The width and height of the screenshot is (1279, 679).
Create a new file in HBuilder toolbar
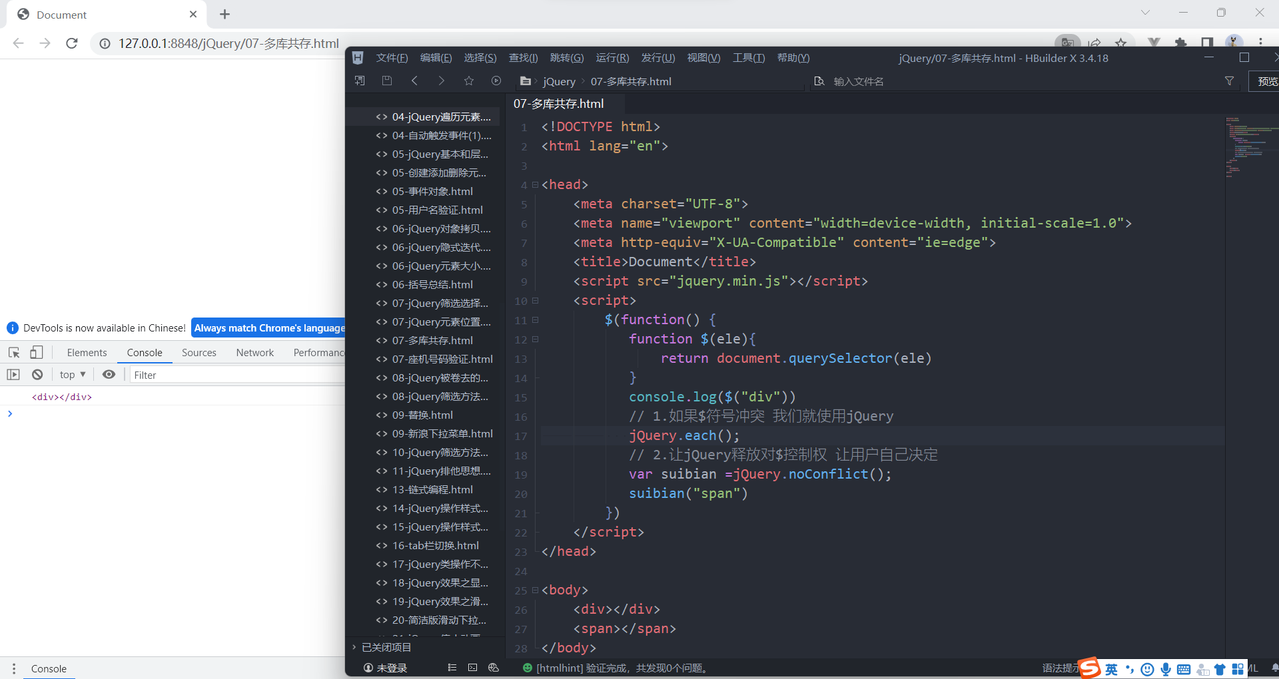pos(360,80)
